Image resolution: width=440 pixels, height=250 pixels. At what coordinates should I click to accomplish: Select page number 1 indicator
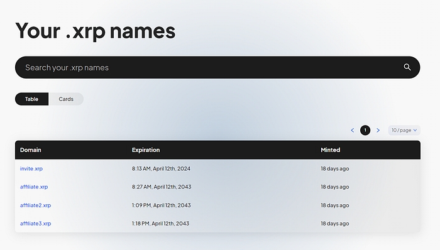365,130
